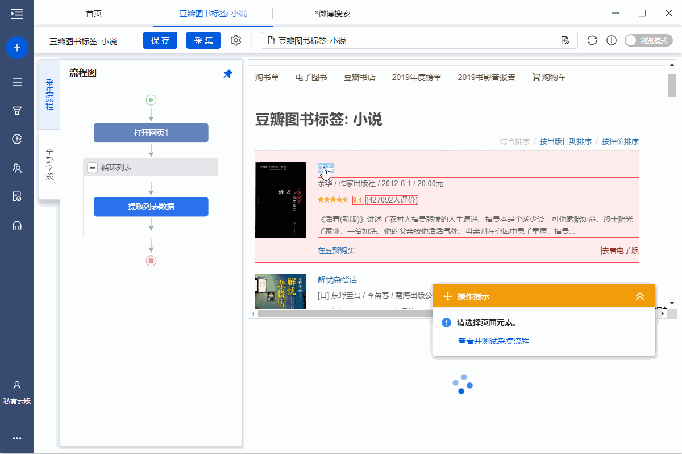Click the 解忧杂货店 book cover thumbnail
682x454 pixels.
(281, 292)
